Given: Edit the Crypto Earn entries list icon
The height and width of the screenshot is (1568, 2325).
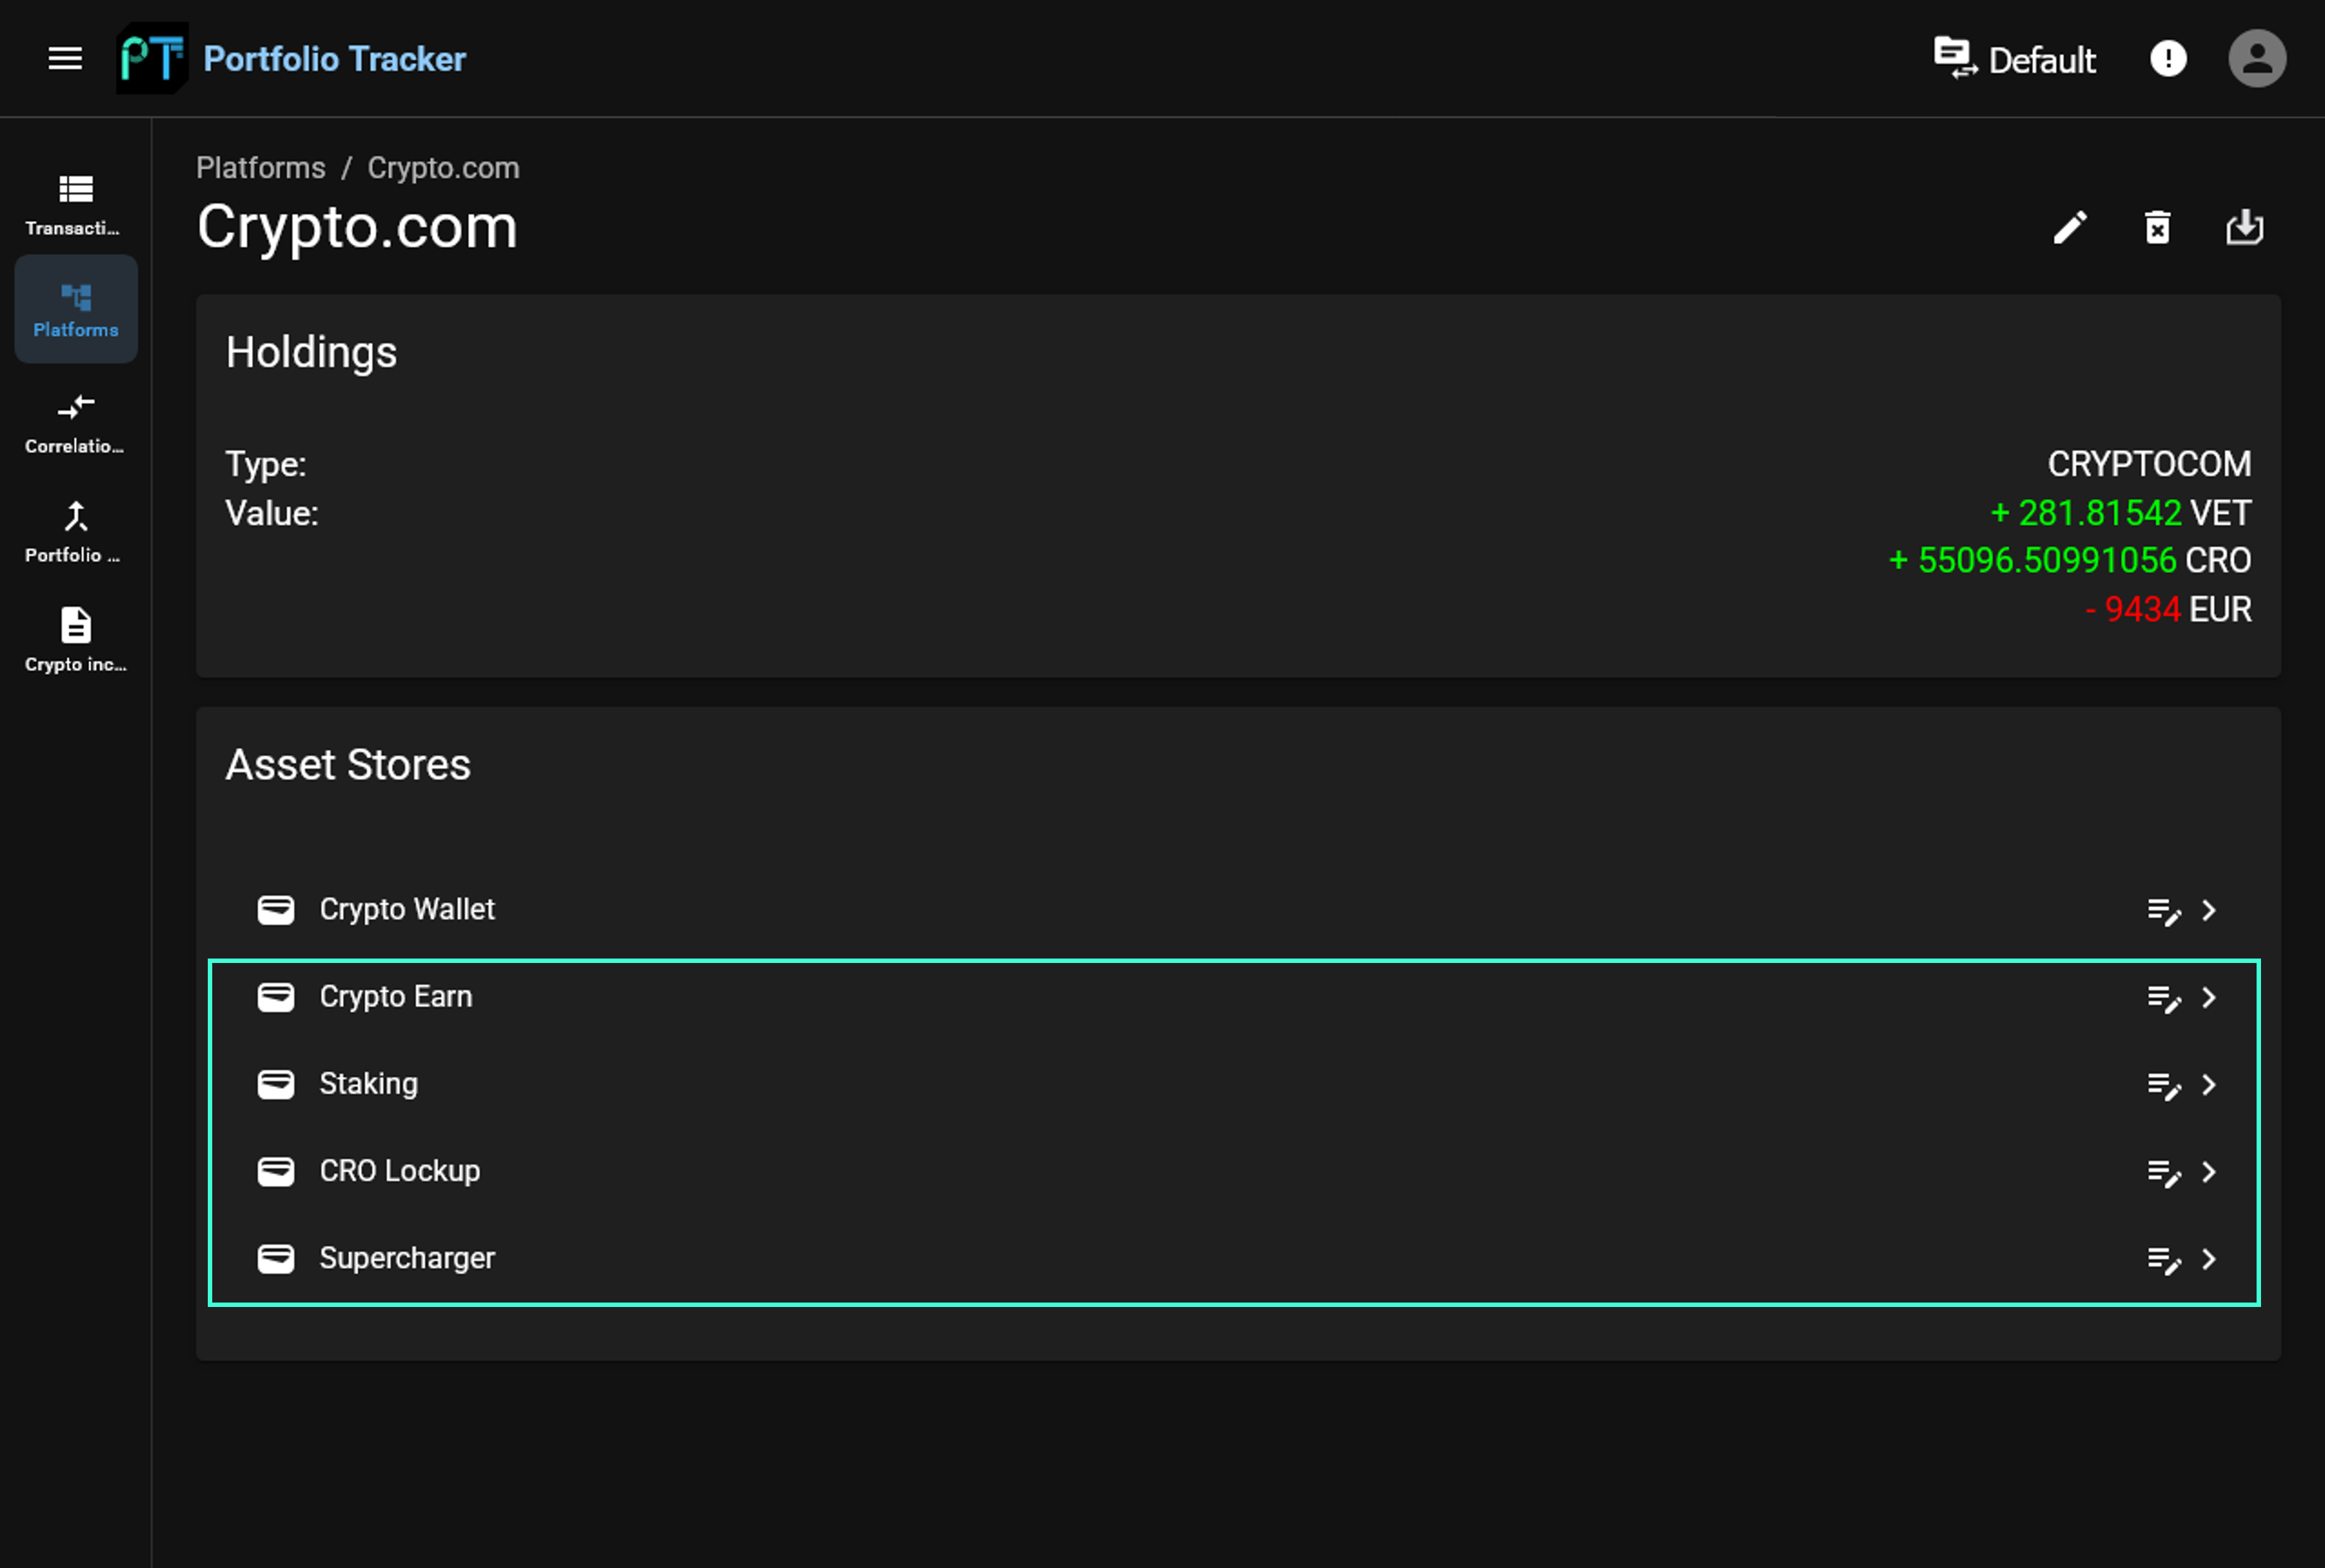Looking at the screenshot, I should [x=2163, y=998].
